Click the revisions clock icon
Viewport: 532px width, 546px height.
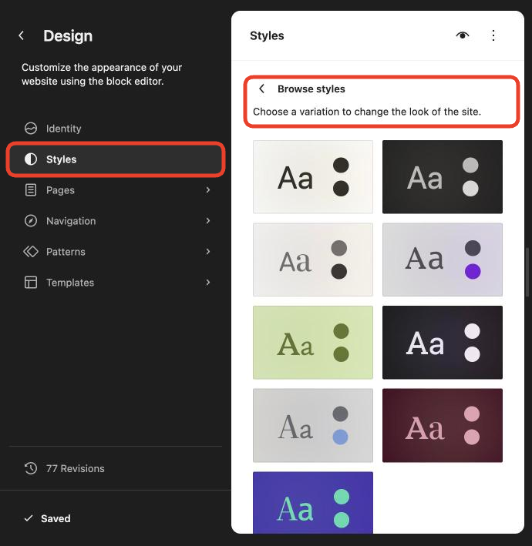[31, 468]
